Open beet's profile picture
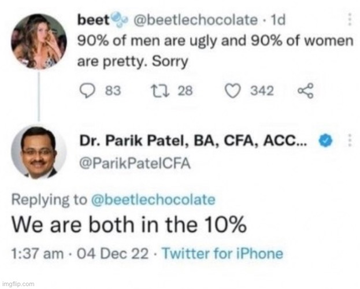 coord(39,42)
